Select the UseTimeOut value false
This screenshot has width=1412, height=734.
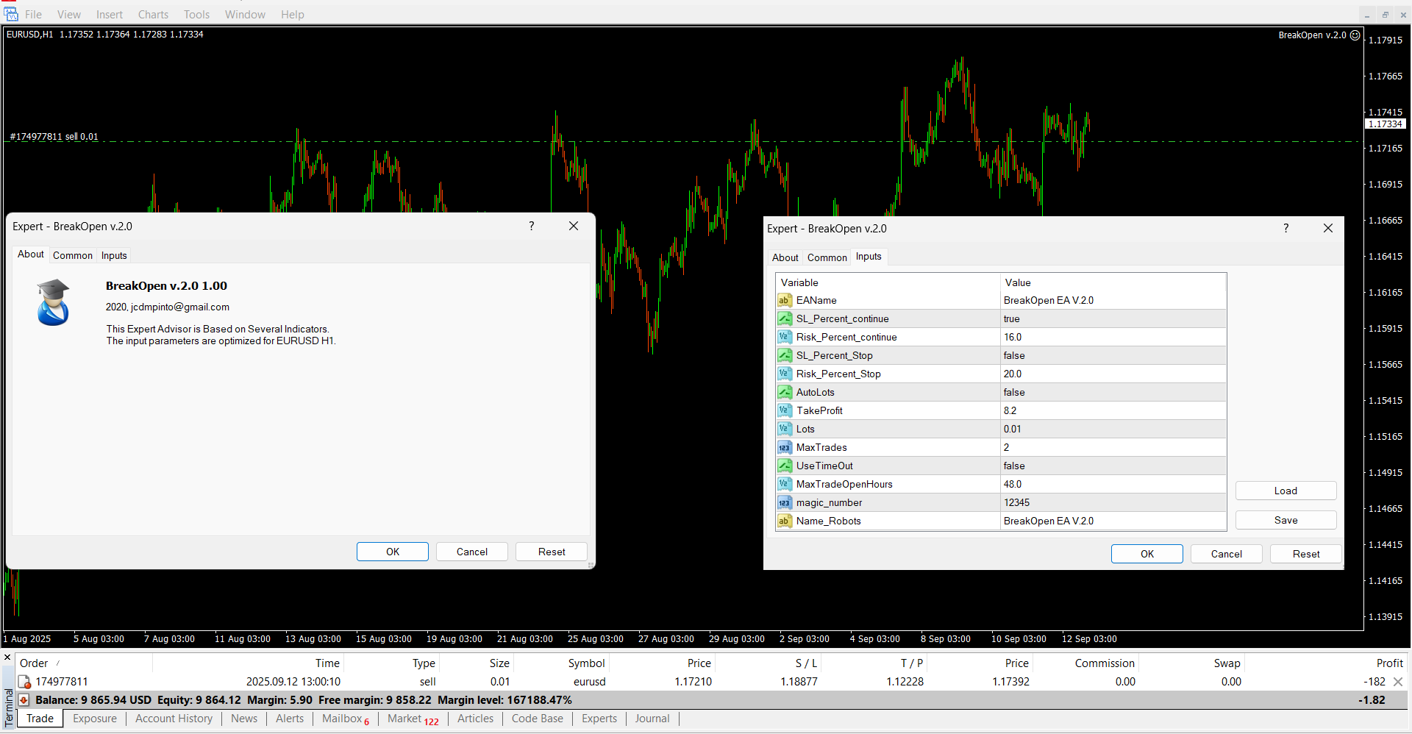(x=1014, y=466)
